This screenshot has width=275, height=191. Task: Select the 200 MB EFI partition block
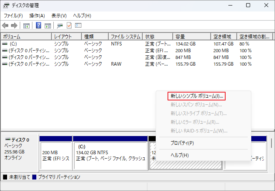point(56,153)
